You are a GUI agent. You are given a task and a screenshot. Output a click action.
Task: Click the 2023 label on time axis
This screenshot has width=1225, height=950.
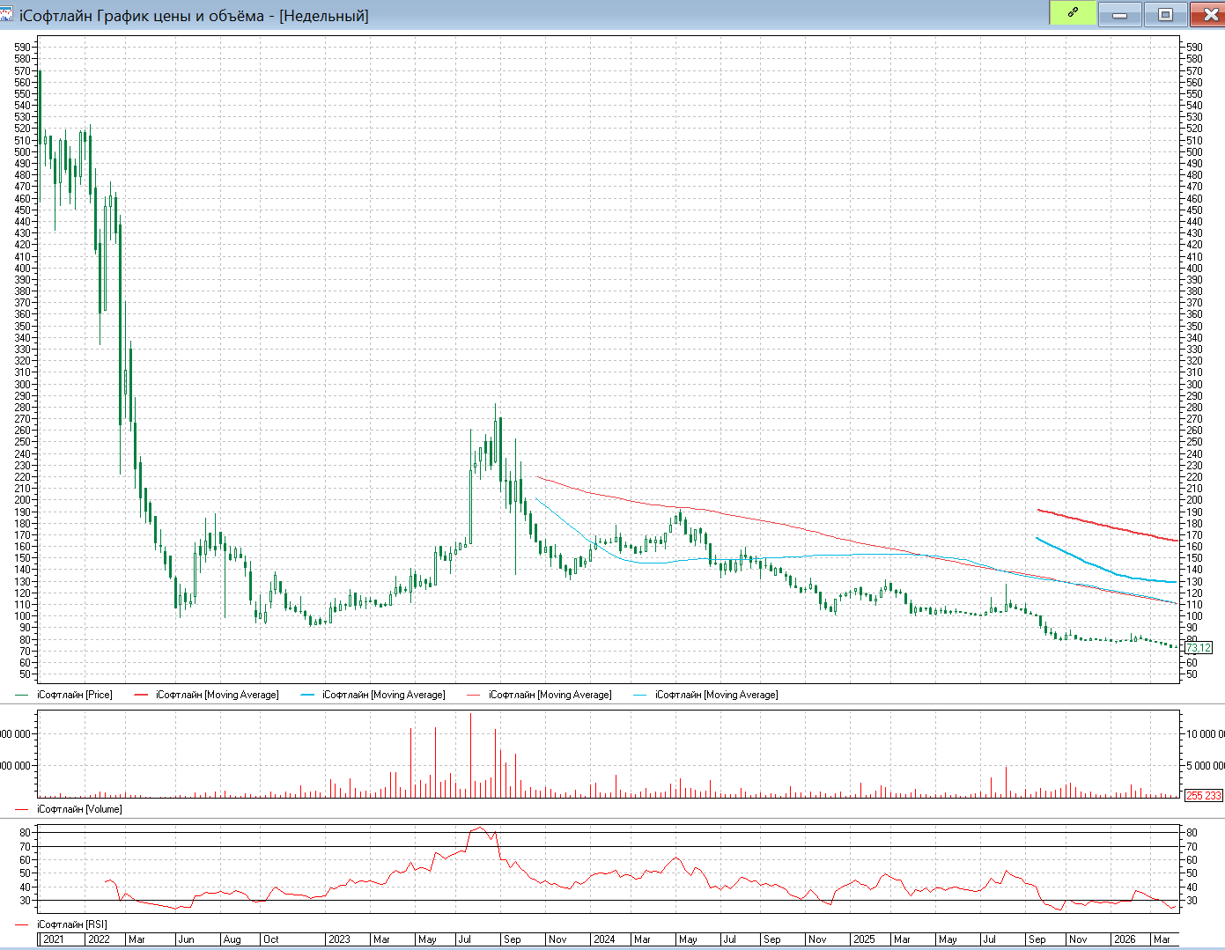coord(339,939)
